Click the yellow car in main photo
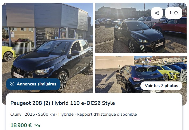Viewport: 189px width, 130px height. [9, 54]
